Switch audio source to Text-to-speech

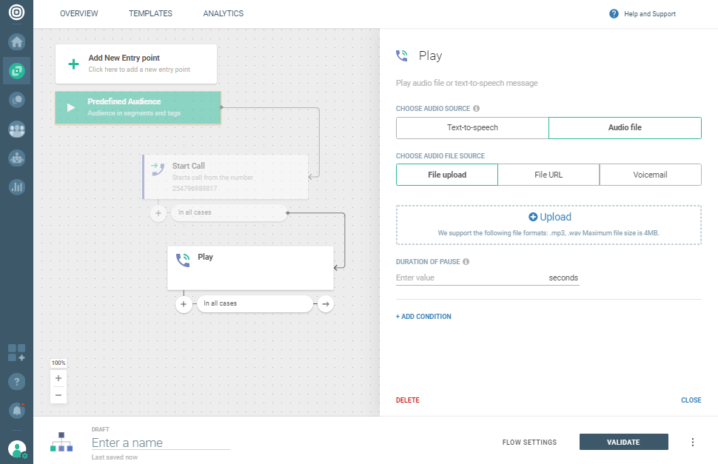472,127
